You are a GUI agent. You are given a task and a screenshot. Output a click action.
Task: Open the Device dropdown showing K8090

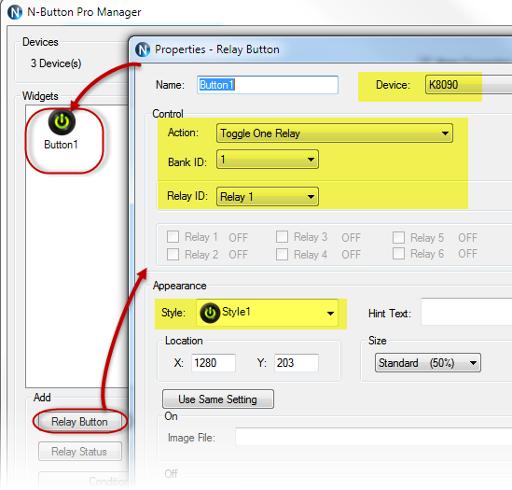pos(468,85)
